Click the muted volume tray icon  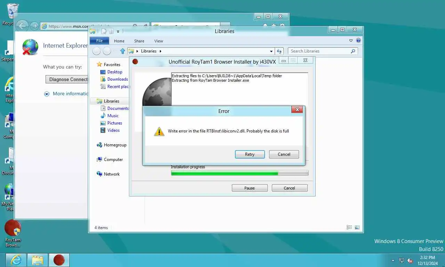click(410, 260)
